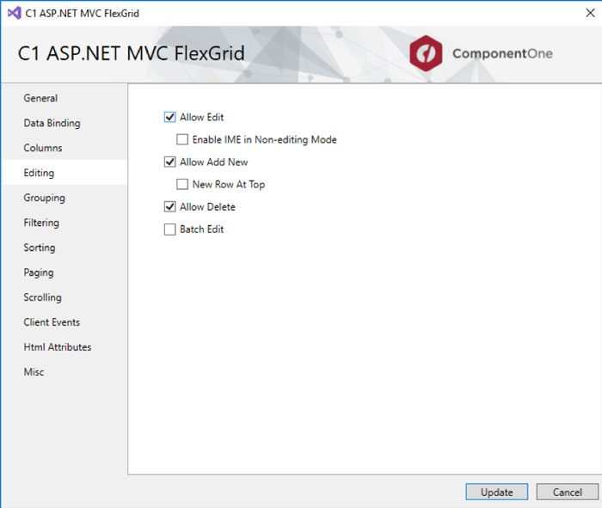Open the Sorting settings page
Image resolution: width=602 pixels, height=508 pixels.
(x=64, y=248)
